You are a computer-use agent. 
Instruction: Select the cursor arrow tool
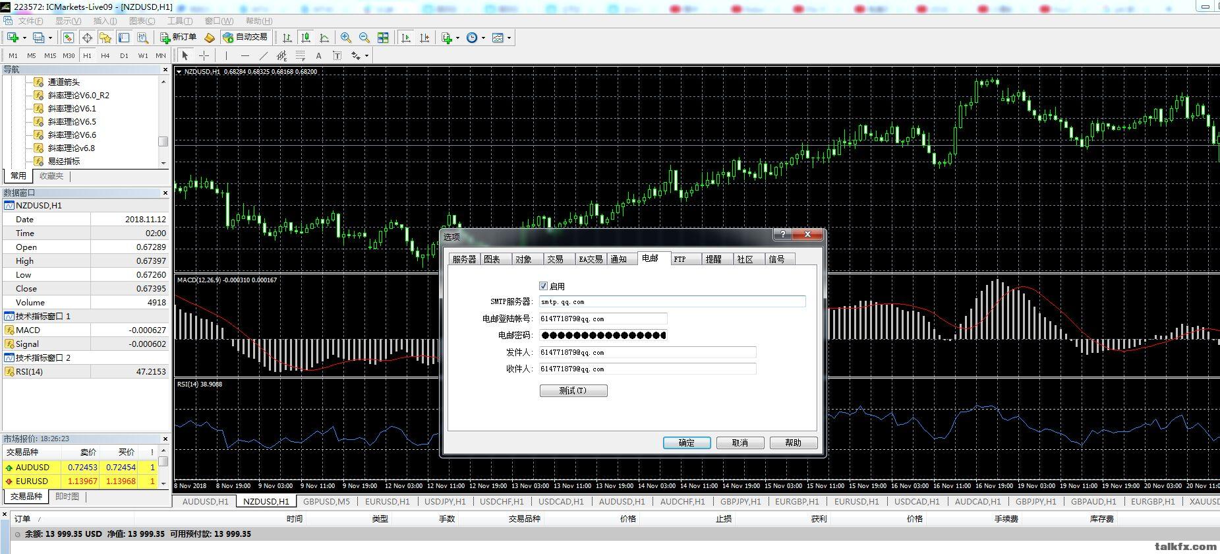coord(185,56)
